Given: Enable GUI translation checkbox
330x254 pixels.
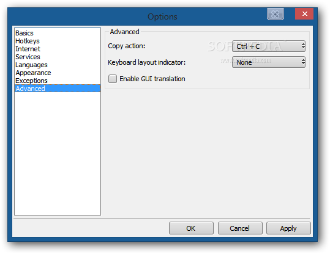Looking at the screenshot, I should click(x=113, y=79).
